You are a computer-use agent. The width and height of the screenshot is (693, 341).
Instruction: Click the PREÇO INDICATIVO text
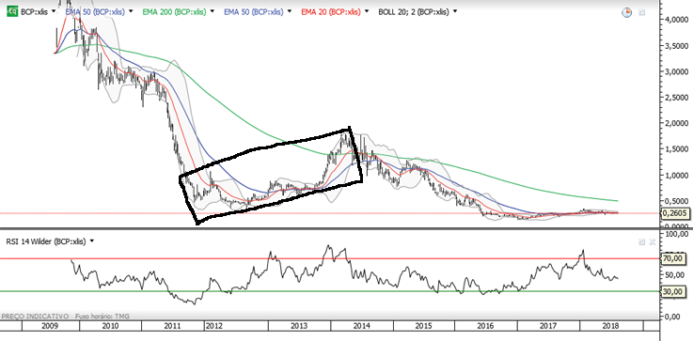35,317
